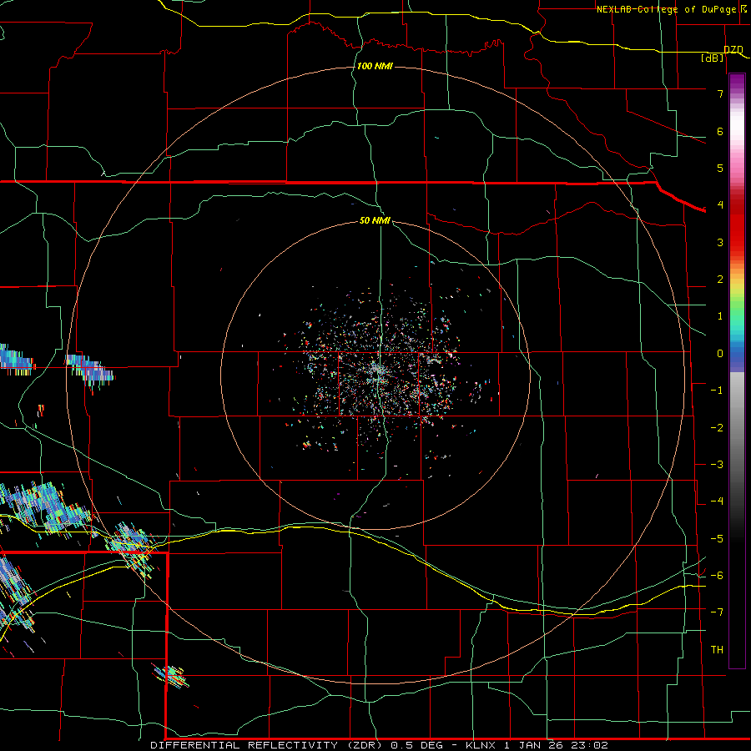The image size is (751, 751).
Task: Click the green band of the color bar
Action: pos(737,306)
